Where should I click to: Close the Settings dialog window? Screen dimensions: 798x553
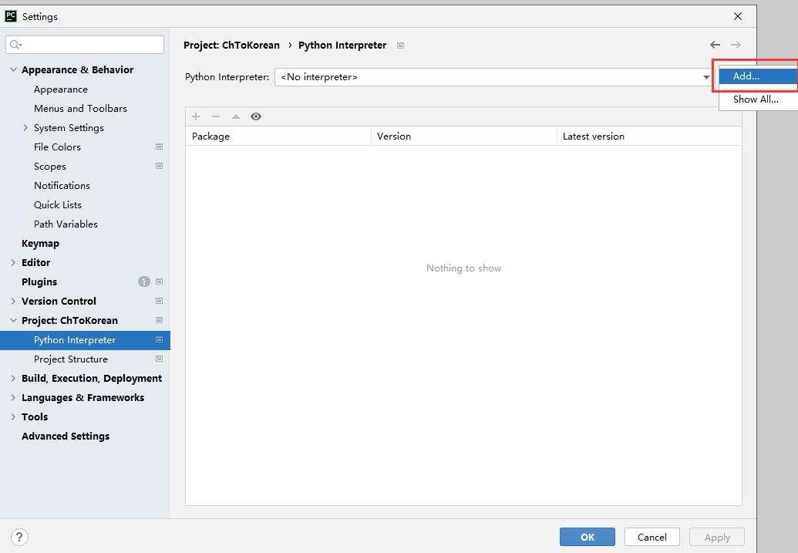(x=738, y=16)
